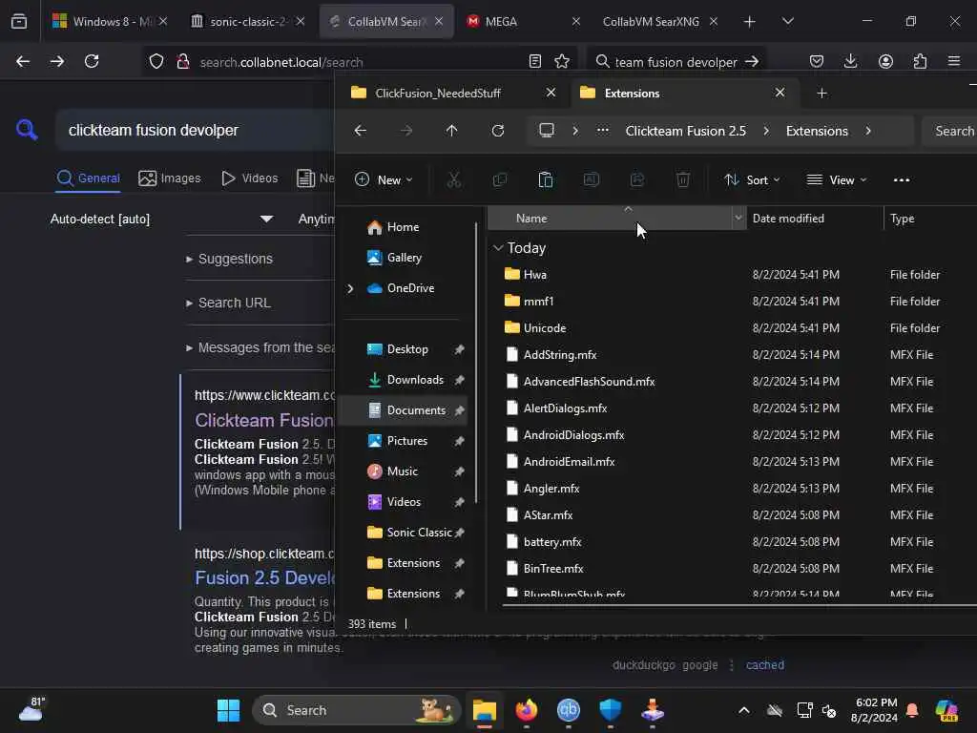Open the See more three-dots menu in Explorer
The image size is (977, 733).
tap(901, 180)
